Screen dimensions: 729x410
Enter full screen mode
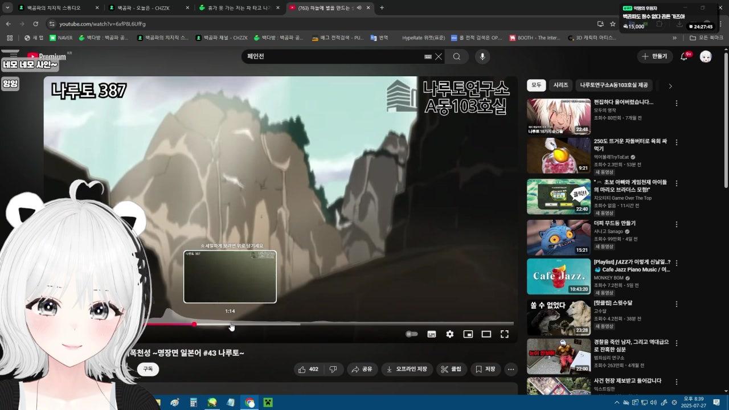(x=505, y=334)
